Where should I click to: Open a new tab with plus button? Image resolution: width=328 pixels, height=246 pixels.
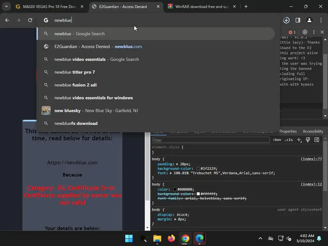246,6
